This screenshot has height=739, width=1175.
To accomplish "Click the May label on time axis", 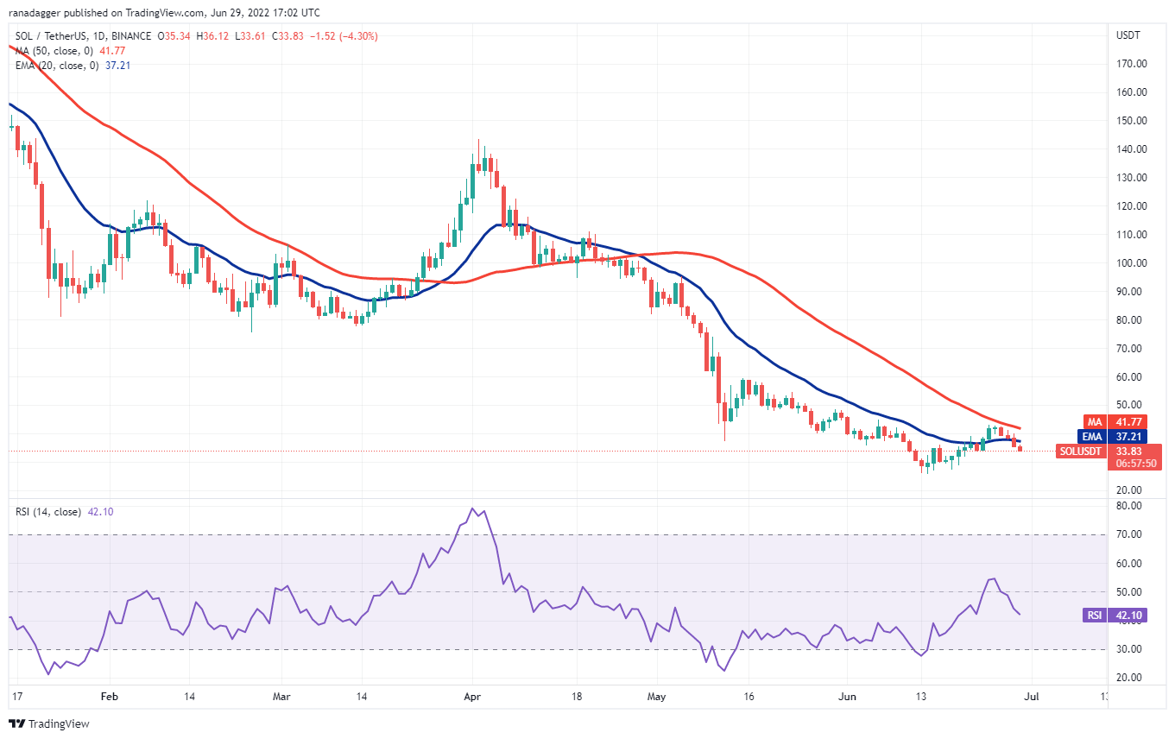I will point(657,694).
